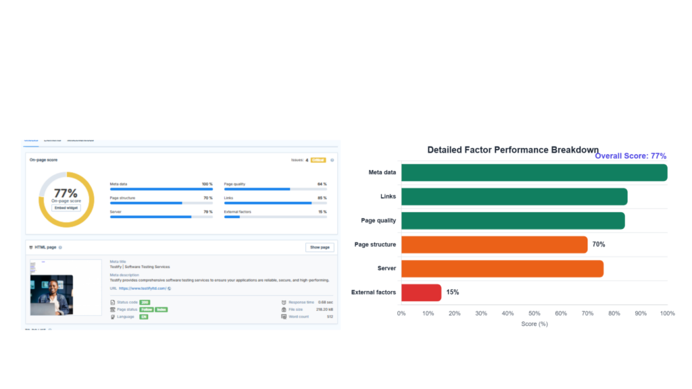
Task: Click the file size icon beside 218.20 kB
Action: [x=284, y=309]
